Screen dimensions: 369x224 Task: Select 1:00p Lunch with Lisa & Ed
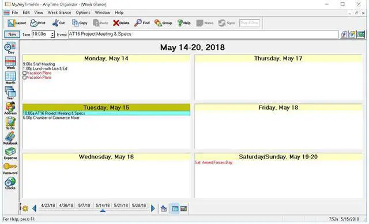point(45,69)
